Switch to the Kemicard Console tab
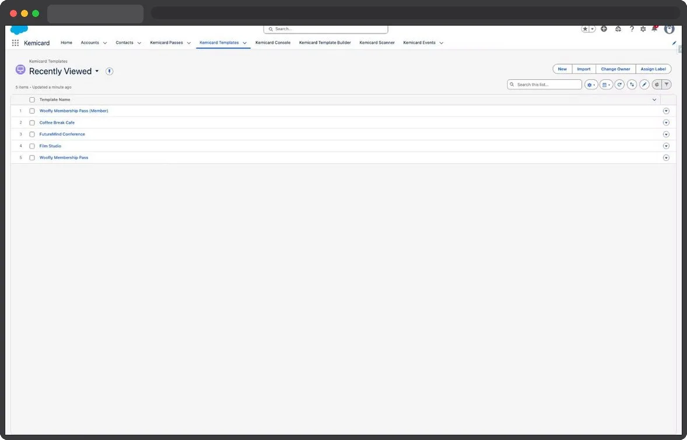 tap(273, 43)
